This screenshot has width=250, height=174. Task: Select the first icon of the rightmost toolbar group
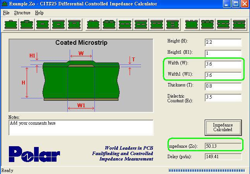[191, 25]
